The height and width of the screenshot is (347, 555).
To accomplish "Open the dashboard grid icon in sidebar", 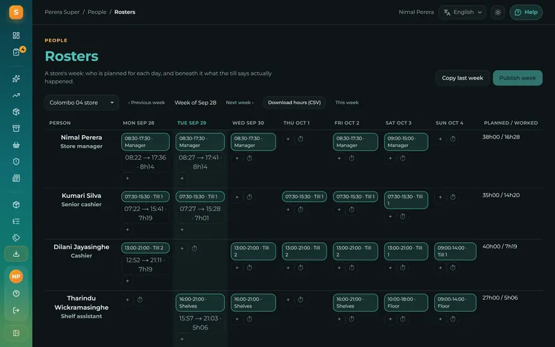I will tap(16, 35).
